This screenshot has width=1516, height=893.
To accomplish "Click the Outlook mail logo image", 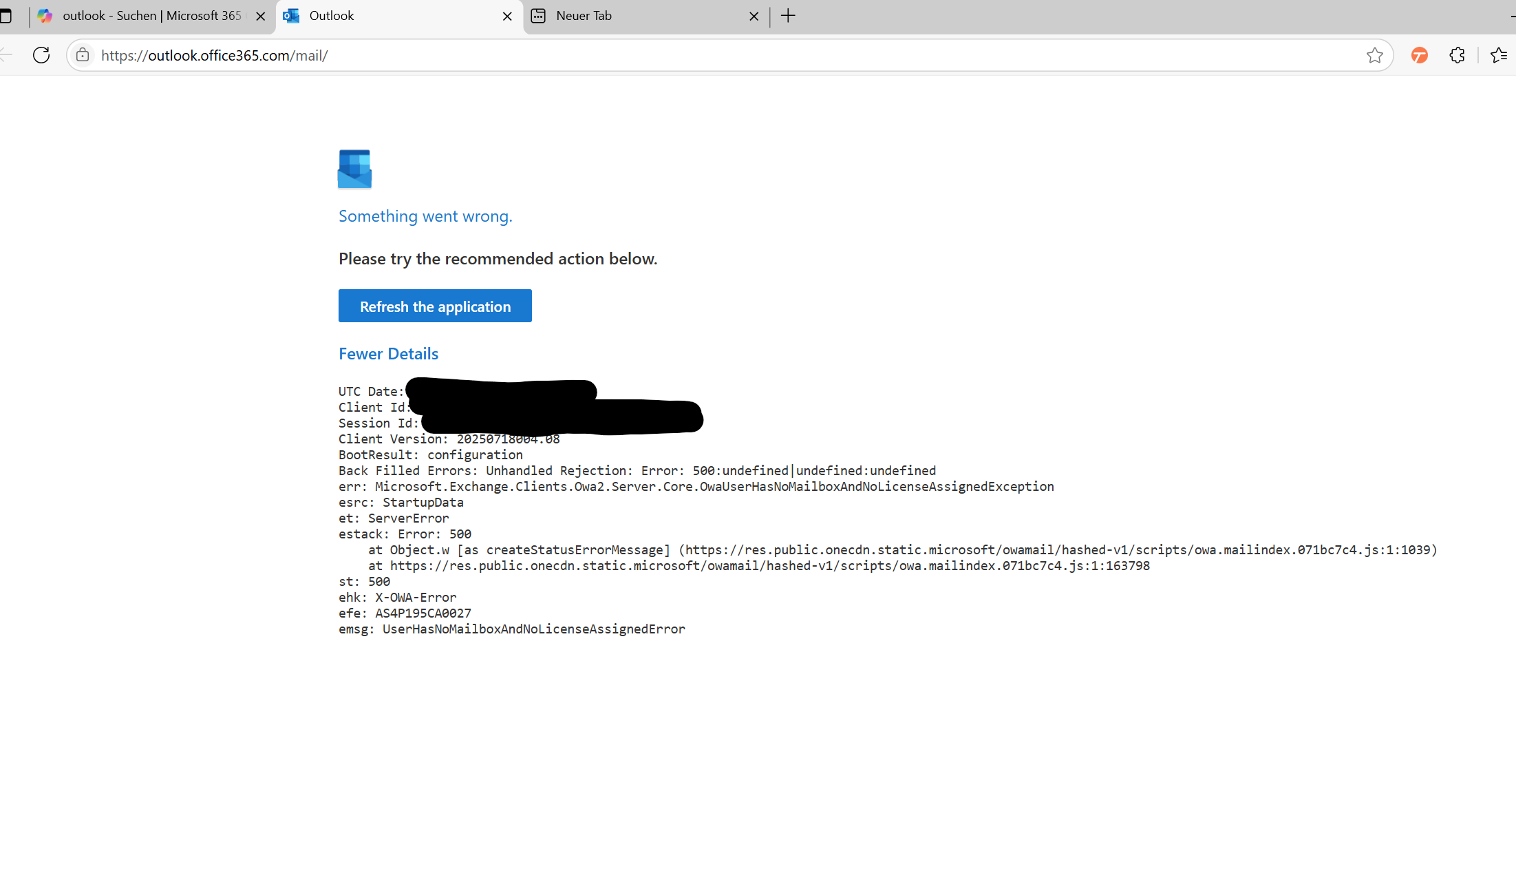I will (x=354, y=169).
